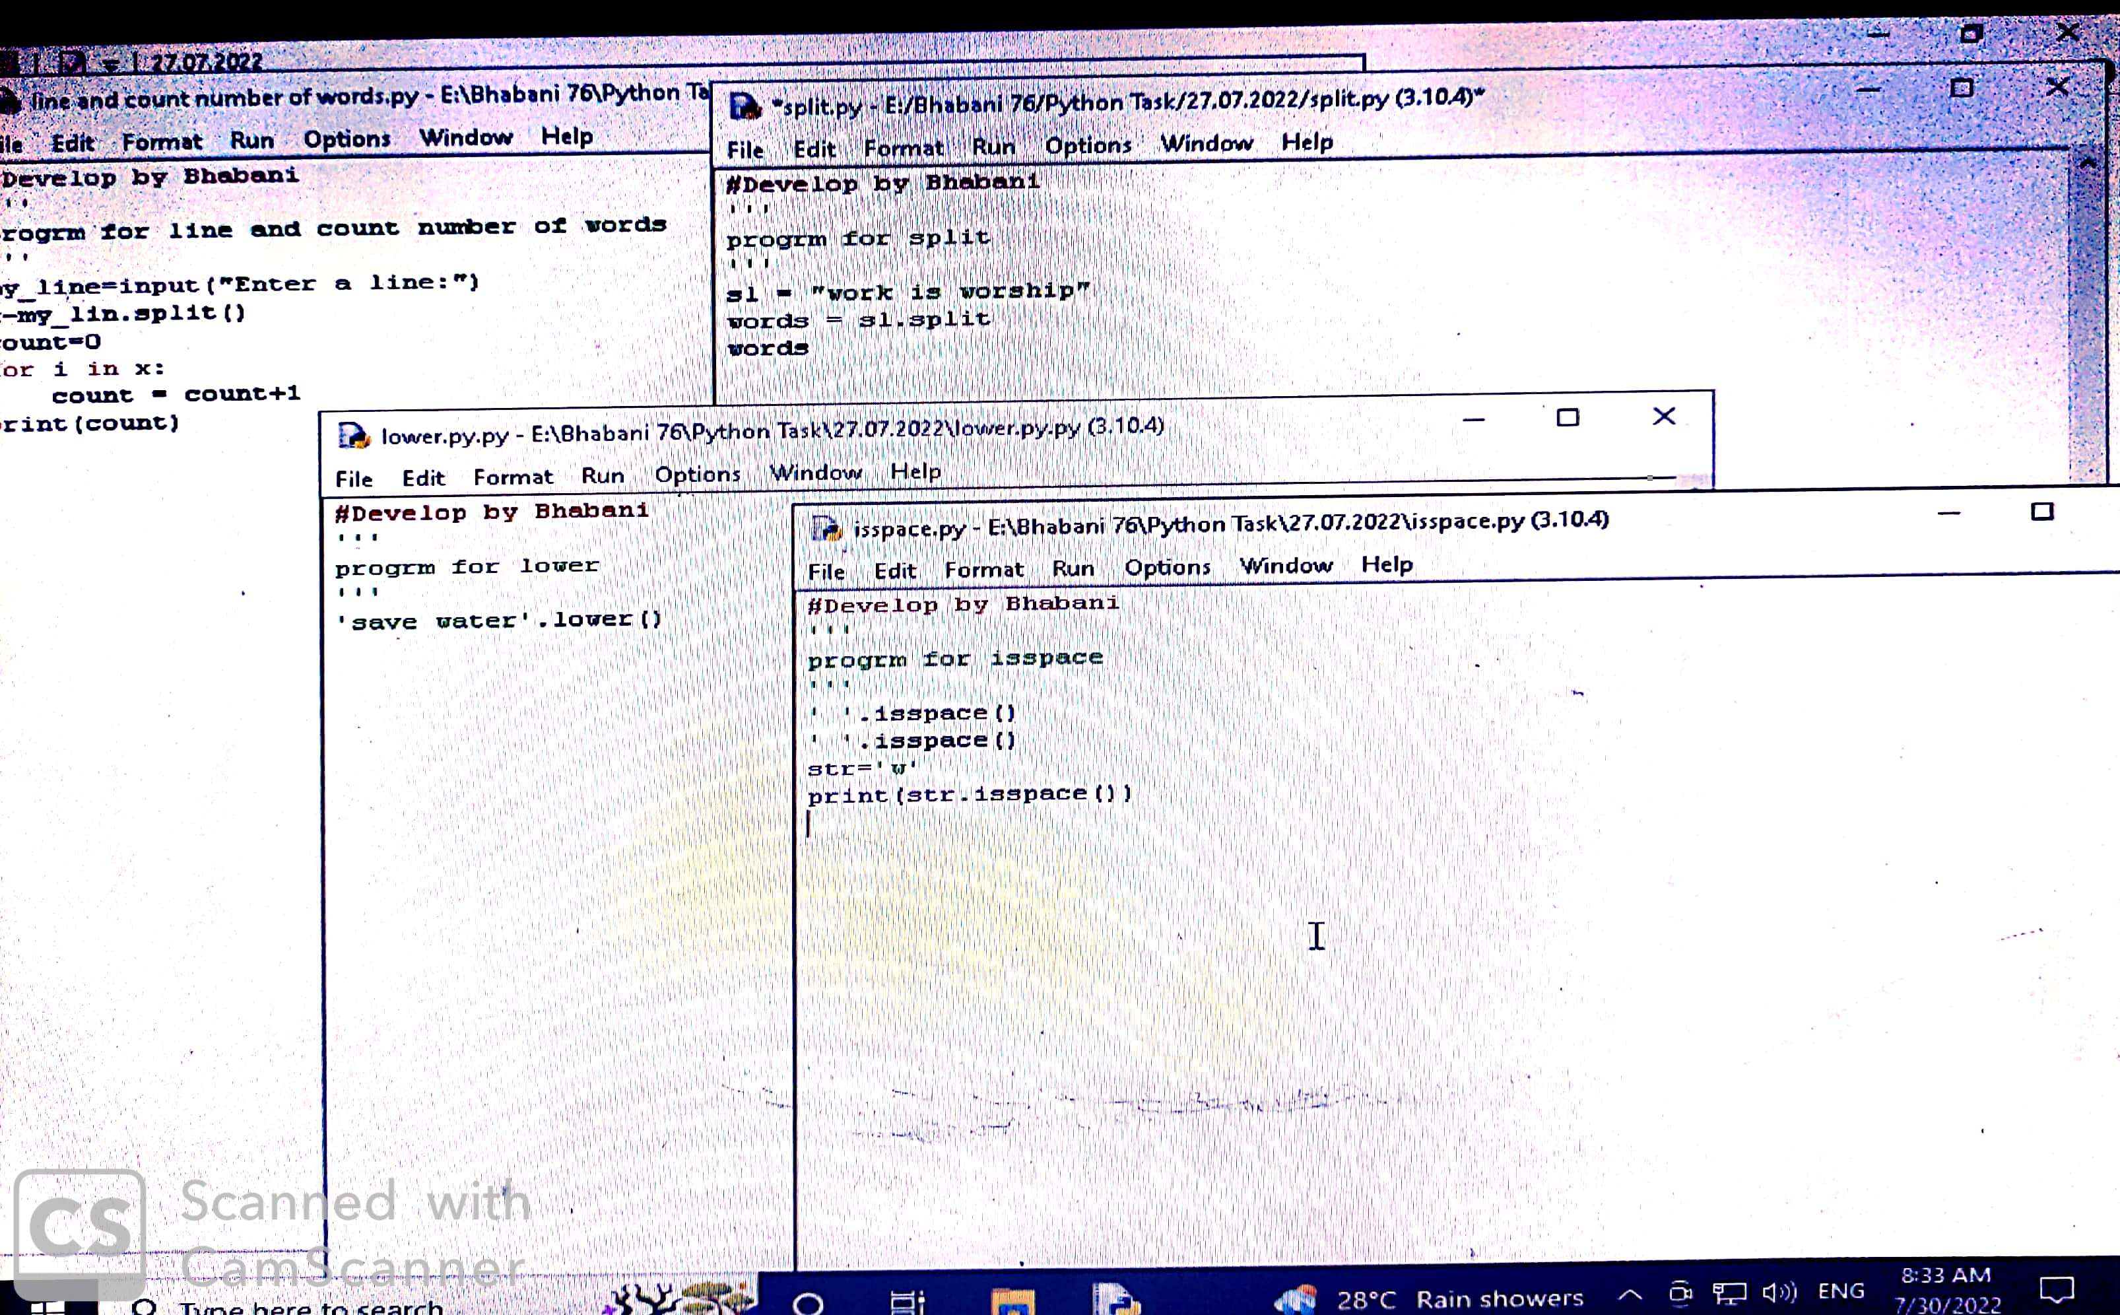Open Task View from the taskbar
Image resolution: width=2120 pixels, height=1315 pixels.
pos(906,1302)
